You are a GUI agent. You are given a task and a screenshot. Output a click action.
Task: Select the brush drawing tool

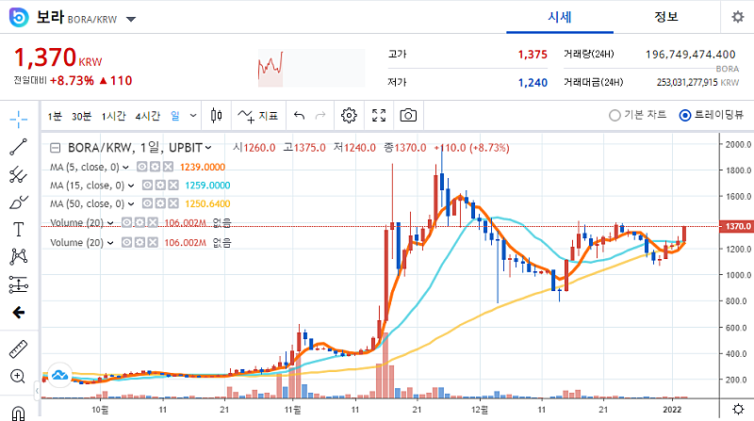point(18,202)
